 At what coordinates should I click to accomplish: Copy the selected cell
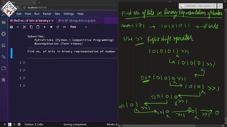[31, 27]
